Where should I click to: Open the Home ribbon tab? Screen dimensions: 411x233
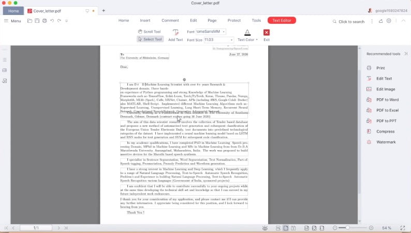(124, 20)
